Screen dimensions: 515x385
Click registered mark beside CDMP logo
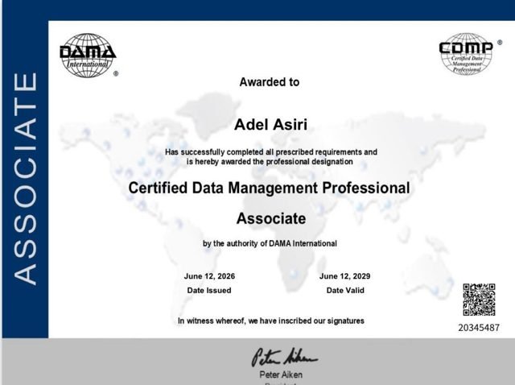click(500, 43)
